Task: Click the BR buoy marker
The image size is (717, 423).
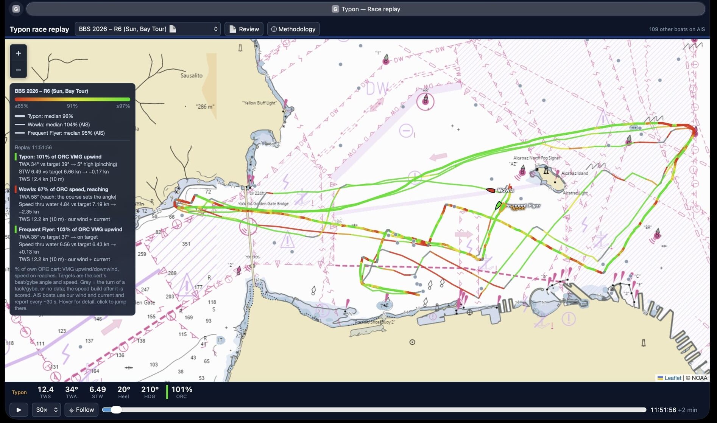Action: (657, 234)
